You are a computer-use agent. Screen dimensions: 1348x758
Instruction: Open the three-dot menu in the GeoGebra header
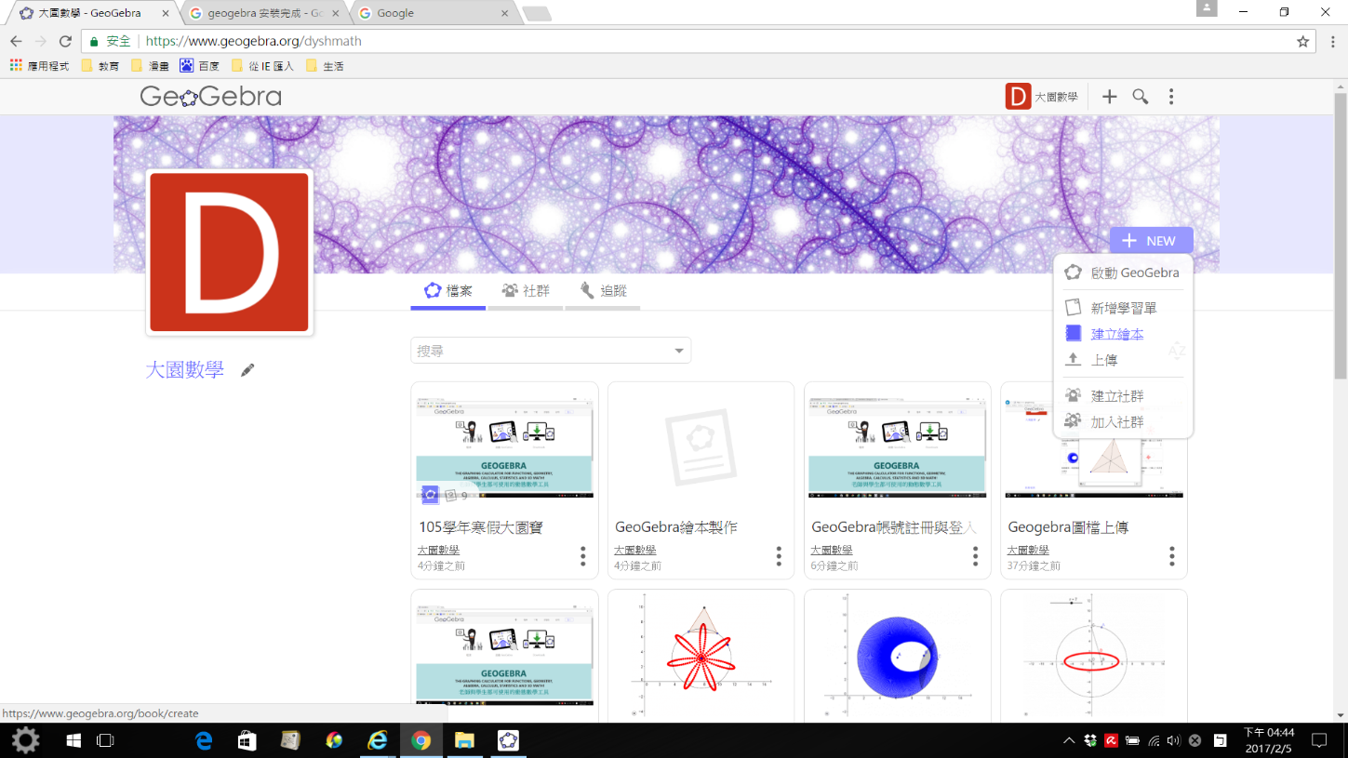[1171, 97]
